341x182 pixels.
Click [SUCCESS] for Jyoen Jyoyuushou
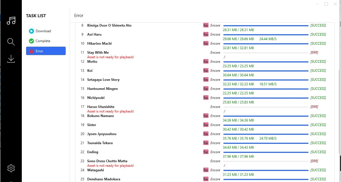[x=318, y=134]
